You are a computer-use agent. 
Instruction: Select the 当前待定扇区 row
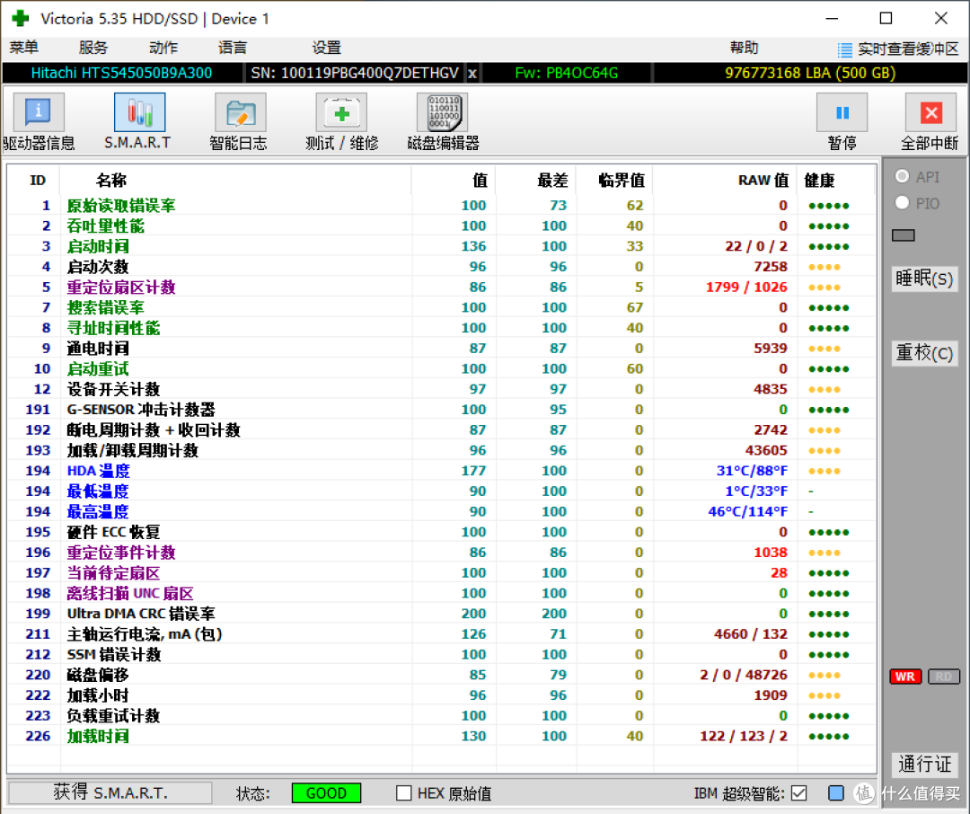coord(441,573)
